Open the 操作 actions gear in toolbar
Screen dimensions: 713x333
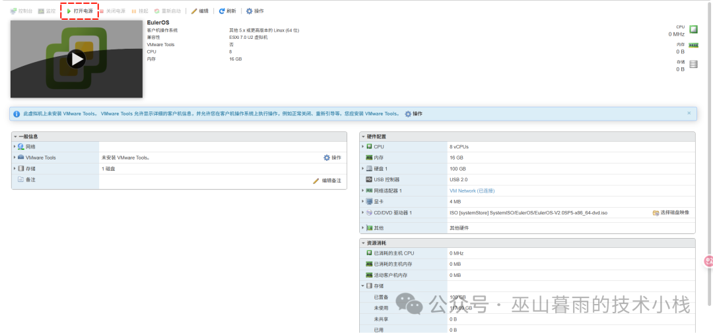click(255, 11)
